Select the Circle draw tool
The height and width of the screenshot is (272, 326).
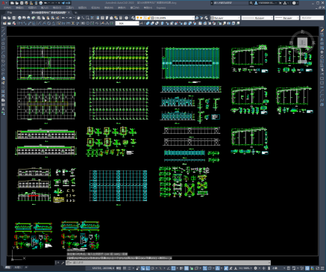3,57
